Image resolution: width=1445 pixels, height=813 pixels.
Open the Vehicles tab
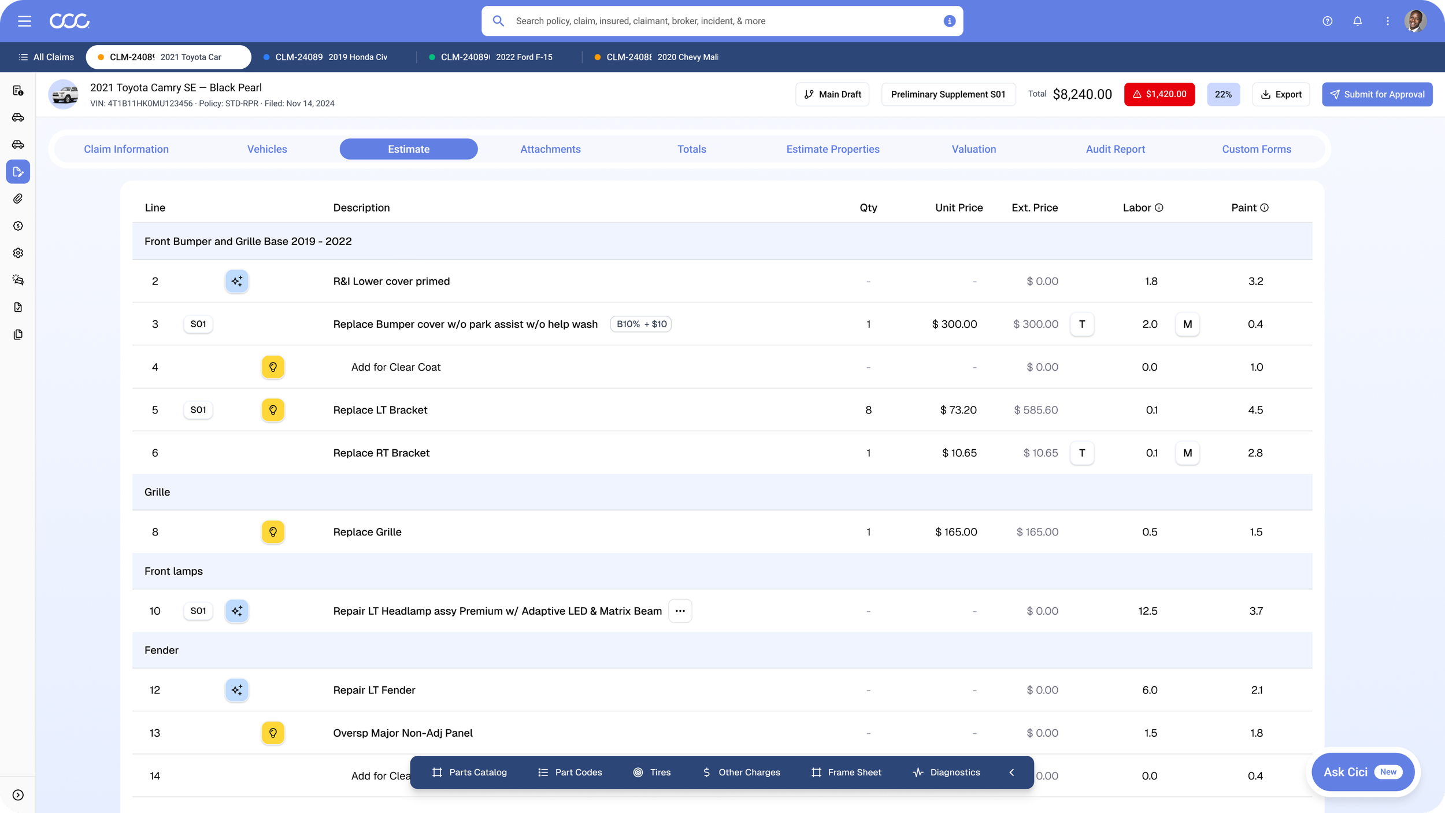coord(267,149)
